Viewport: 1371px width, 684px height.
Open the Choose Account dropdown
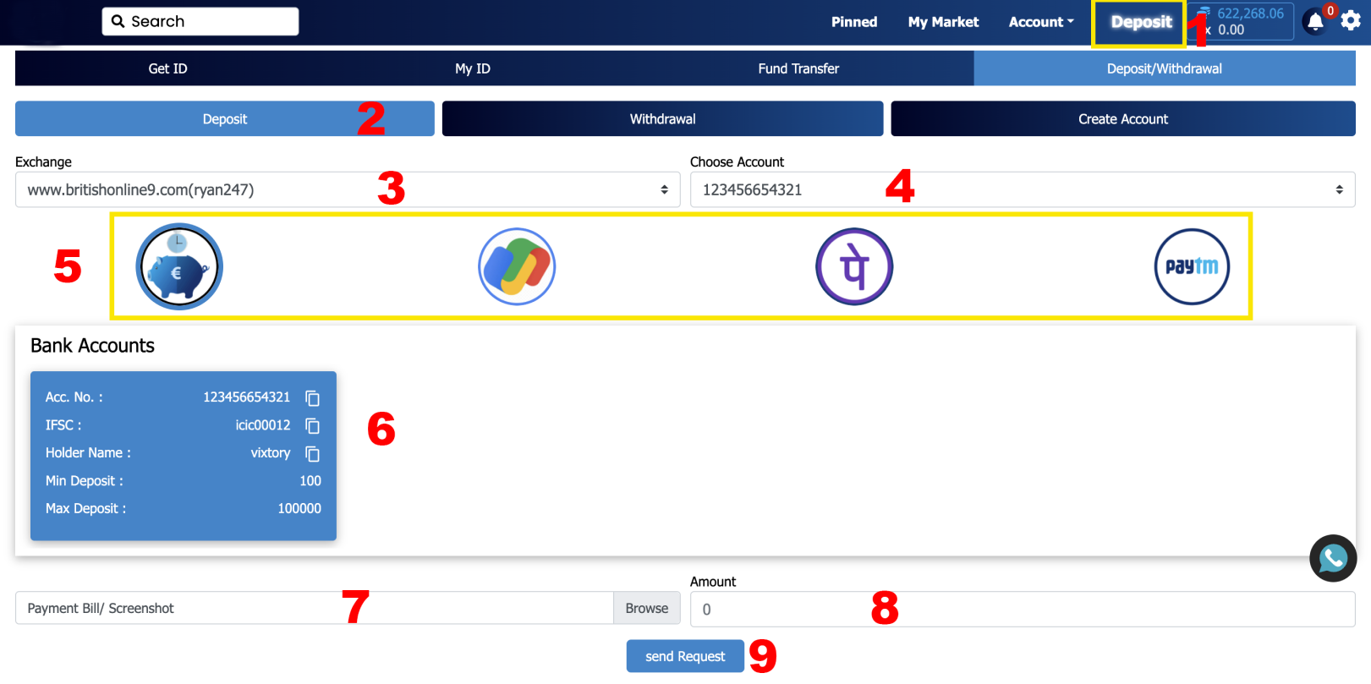click(x=1023, y=189)
